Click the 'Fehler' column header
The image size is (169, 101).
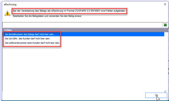pyautogui.click(x=84, y=30)
